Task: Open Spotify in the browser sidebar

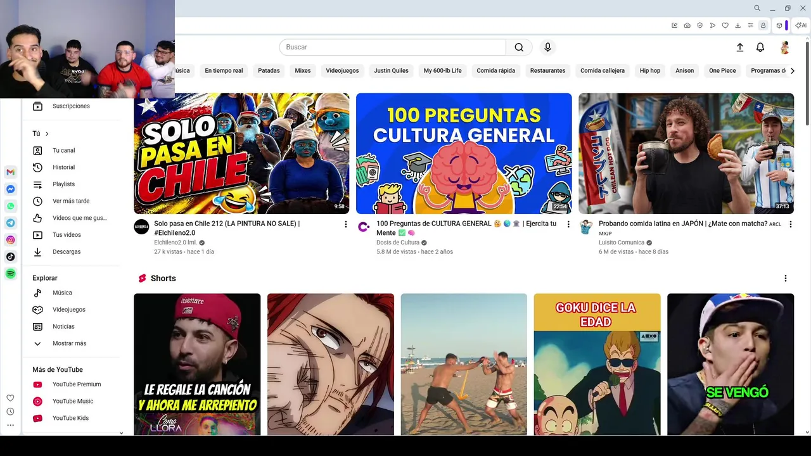Action: tap(10, 274)
